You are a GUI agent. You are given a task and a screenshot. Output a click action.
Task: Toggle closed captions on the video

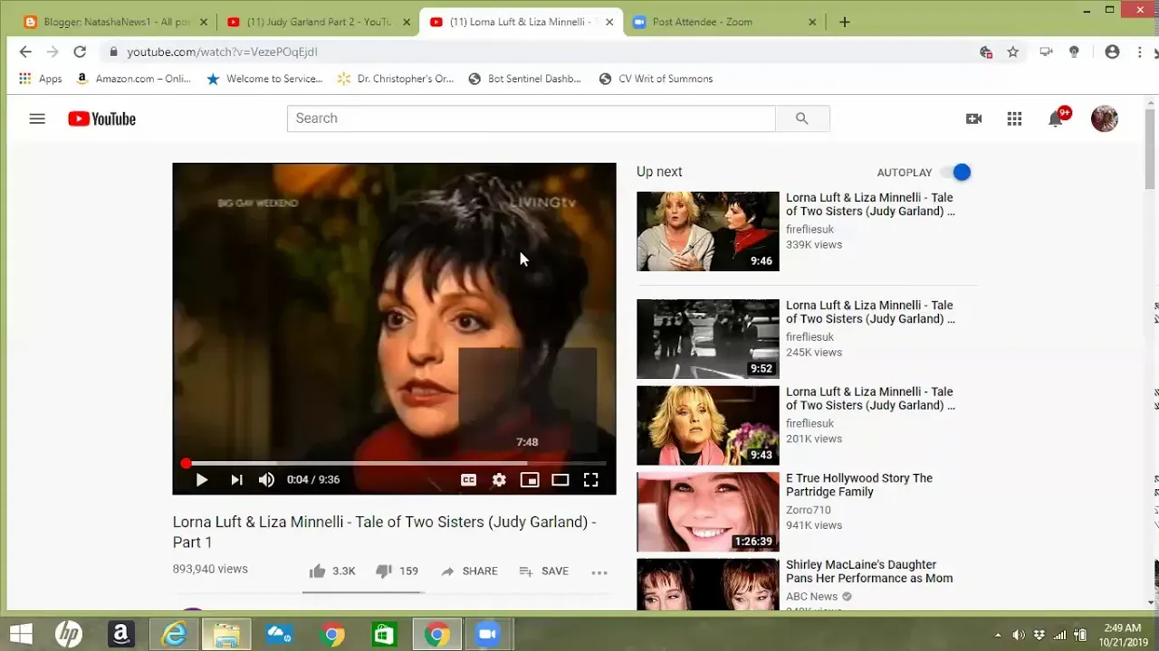468,480
